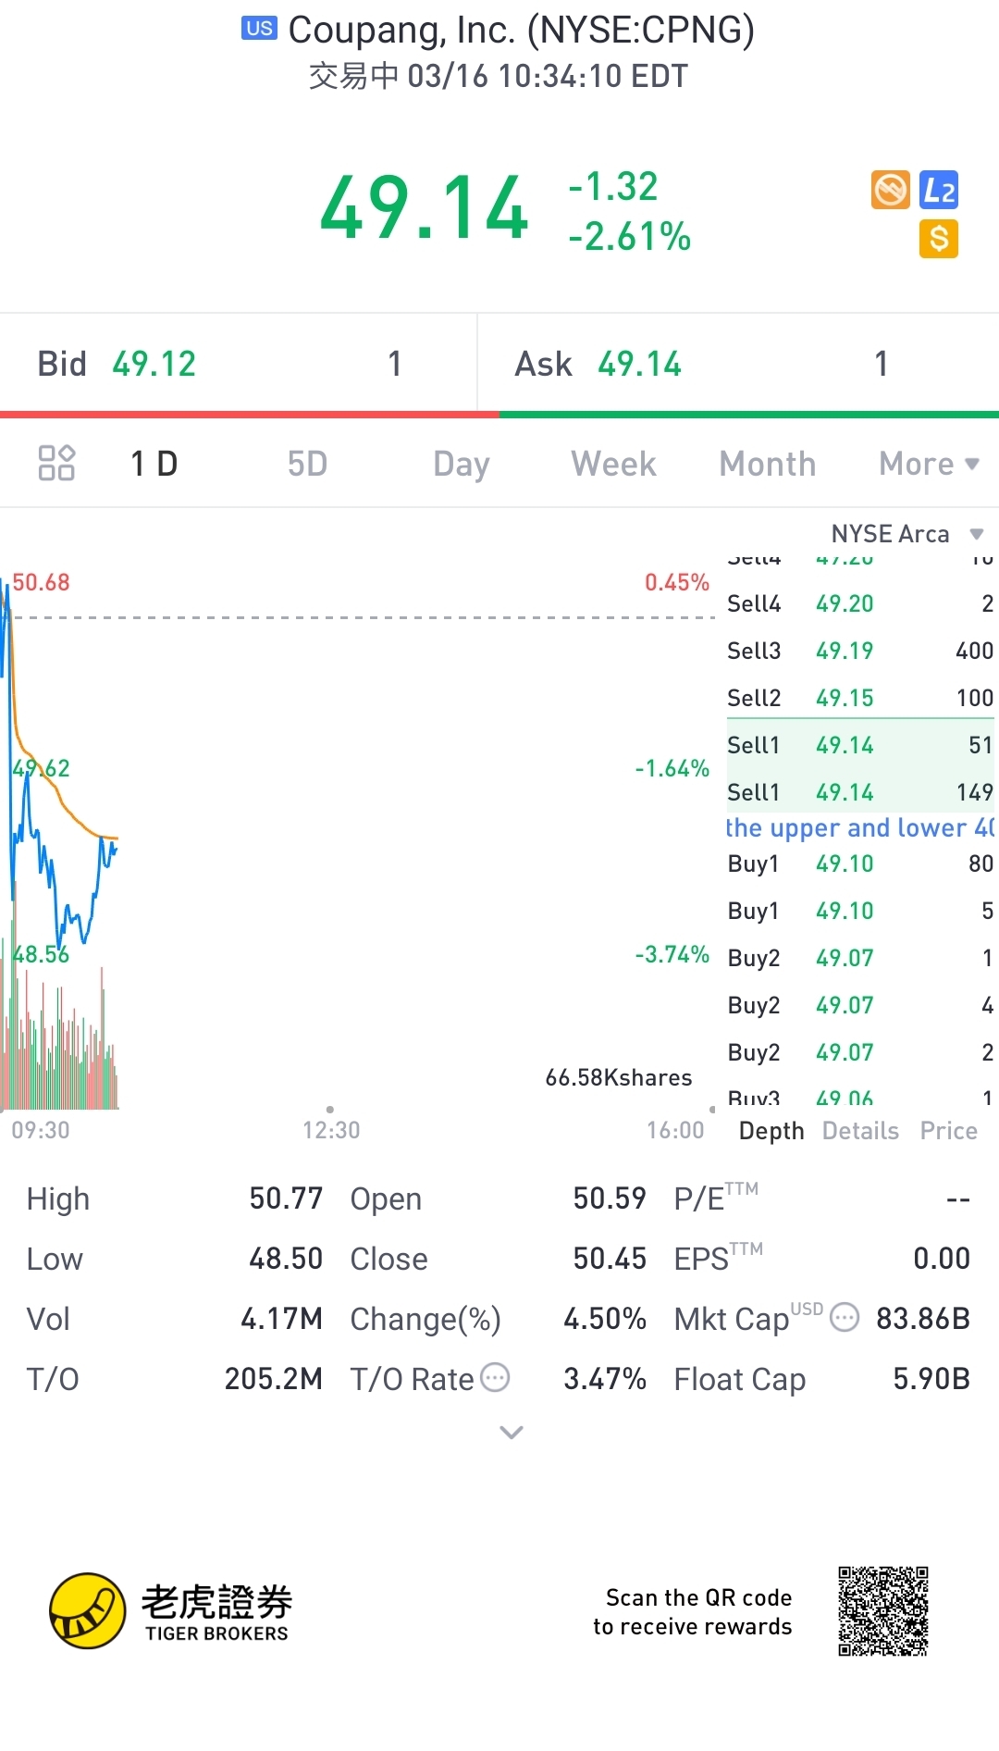This screenshot has height=1751, width=999.
Task: Select the 1 D chart tab
Action: tap(154, 464)
